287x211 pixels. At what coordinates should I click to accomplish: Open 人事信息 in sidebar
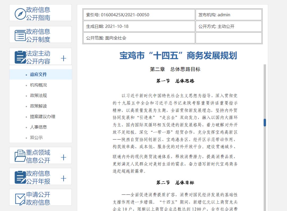[39, 127]
